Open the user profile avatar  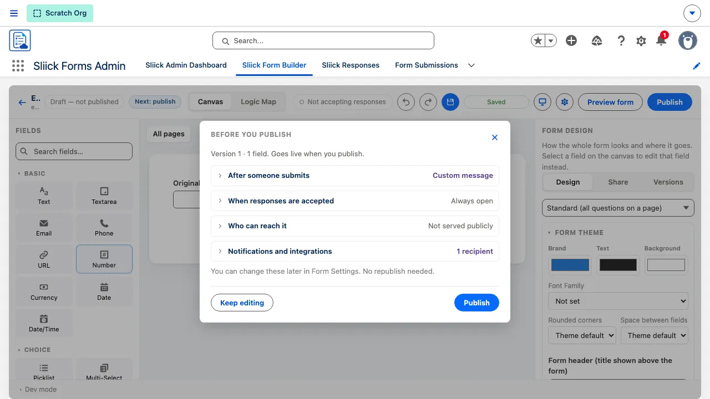click(x=688, y=41)
